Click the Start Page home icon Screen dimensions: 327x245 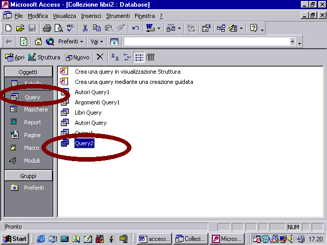(38, 41)
